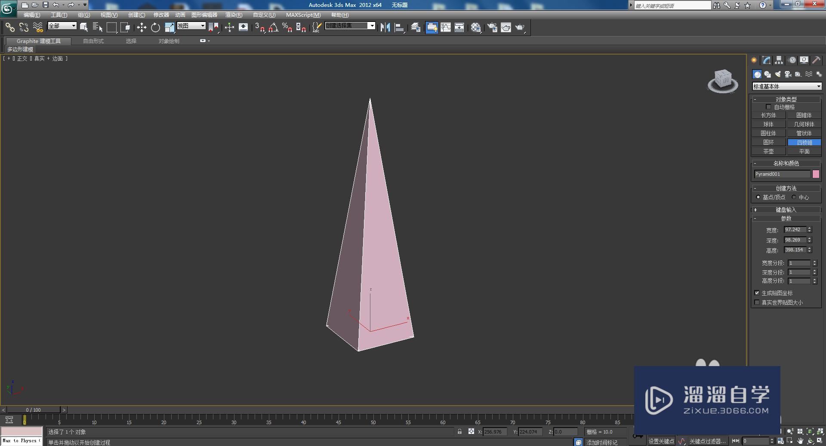This screenshot has height=446, width=826.
Task: Click the Mirror tool icon
Action: pos(385,27)
